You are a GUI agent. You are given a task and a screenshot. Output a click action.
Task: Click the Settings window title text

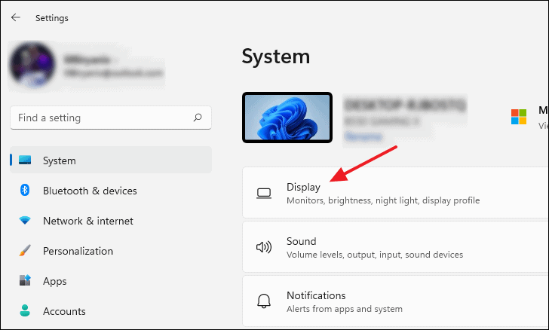pyautogui.click(x=52, y=18)
